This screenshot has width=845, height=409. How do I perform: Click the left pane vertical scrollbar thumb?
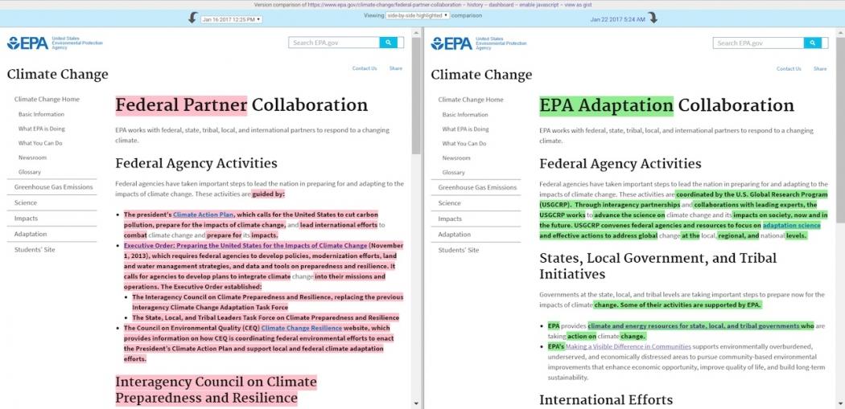pos(415,96)
